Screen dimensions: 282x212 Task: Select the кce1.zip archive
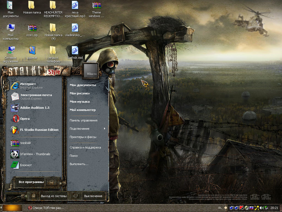point(32,30)
